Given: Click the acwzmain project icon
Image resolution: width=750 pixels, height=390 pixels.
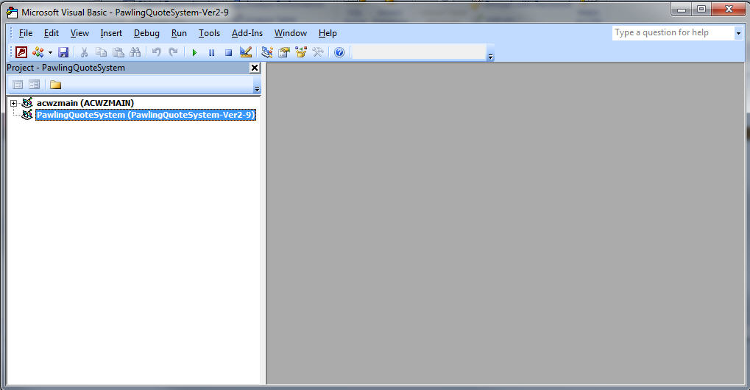Looking at the screenshot, I should (x=27, y=103).
